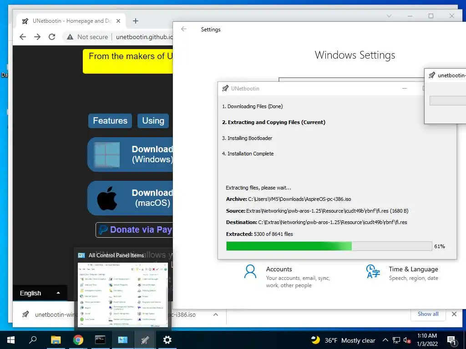This screenshot has height=349, width=466.
Task: Click the Not secure warning icon
Action: pos(70,37)
